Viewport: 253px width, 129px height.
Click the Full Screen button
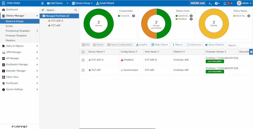pos(194,45)
